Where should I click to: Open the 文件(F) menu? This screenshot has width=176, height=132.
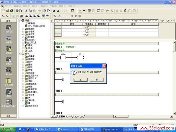(x=8, y=6)
